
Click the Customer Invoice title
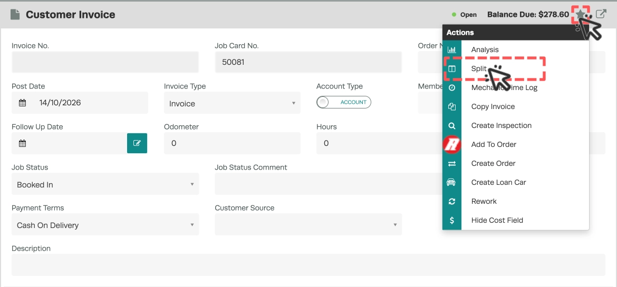(x=71, y=15)
